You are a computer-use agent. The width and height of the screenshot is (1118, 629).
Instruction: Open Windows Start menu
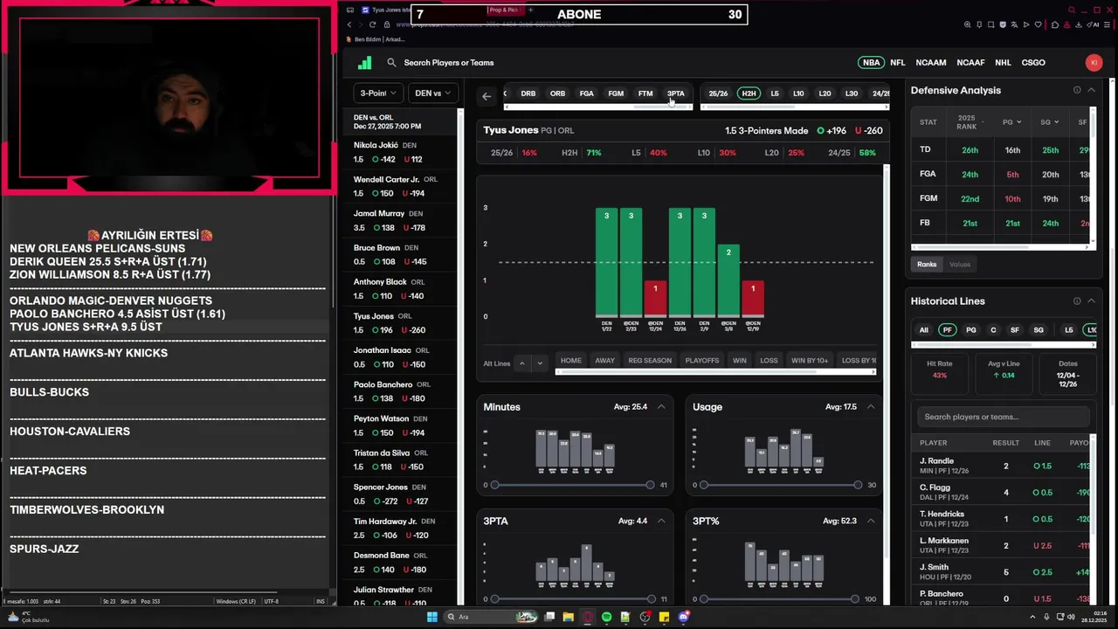click(431, 617)
